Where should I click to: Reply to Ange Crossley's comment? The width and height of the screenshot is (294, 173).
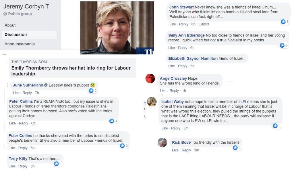tap(174, 91)
